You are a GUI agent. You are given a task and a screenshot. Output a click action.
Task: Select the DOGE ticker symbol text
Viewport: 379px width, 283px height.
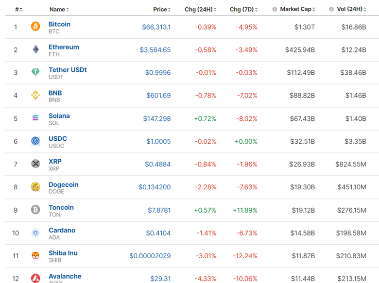(56, 191)
